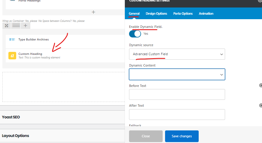Select the Custom Heading element title
262x143 pixels.
tap(30, 54)
